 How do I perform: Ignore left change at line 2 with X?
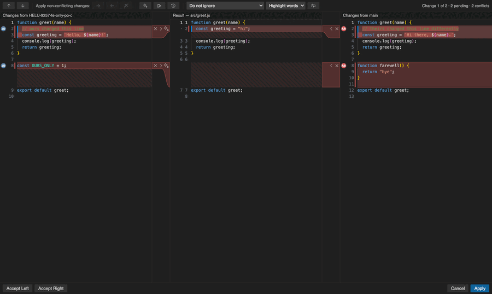coord(155,28)
